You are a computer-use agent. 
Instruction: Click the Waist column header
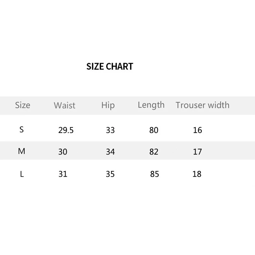pos(65,105)
